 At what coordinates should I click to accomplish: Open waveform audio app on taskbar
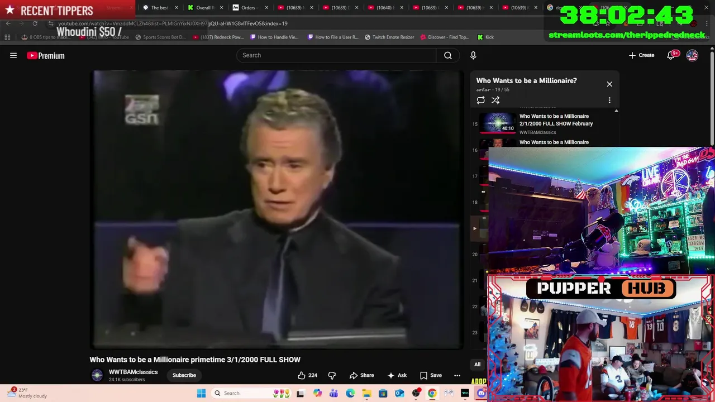coord(465,393)
